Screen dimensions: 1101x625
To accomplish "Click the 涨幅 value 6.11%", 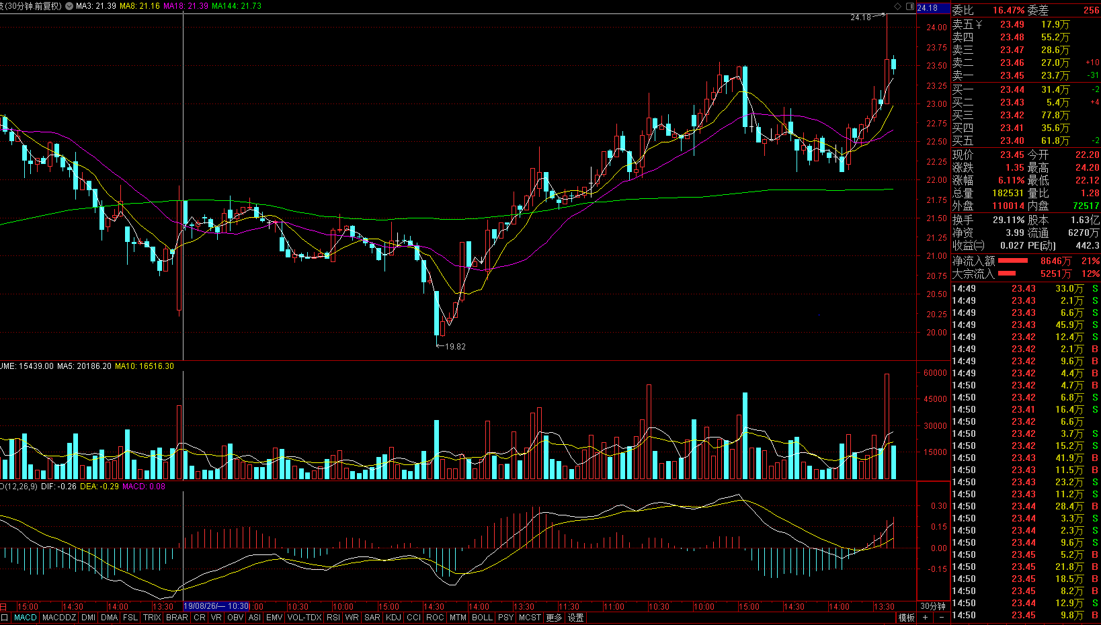I will (x=1012, y=180).
